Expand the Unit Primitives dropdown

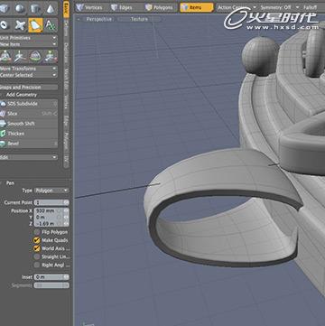tap(29, 38)
